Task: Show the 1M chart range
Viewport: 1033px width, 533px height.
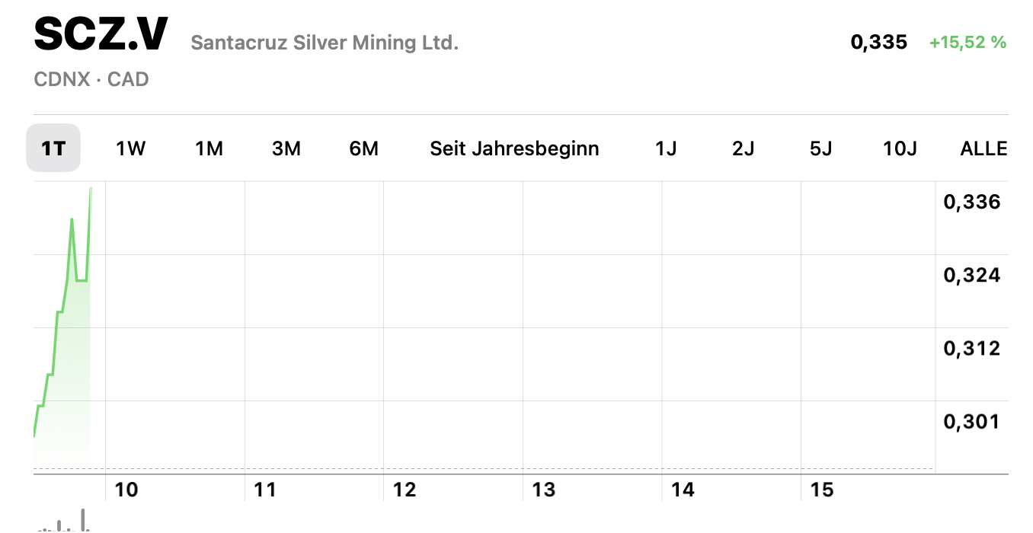Action: [209, 148]
